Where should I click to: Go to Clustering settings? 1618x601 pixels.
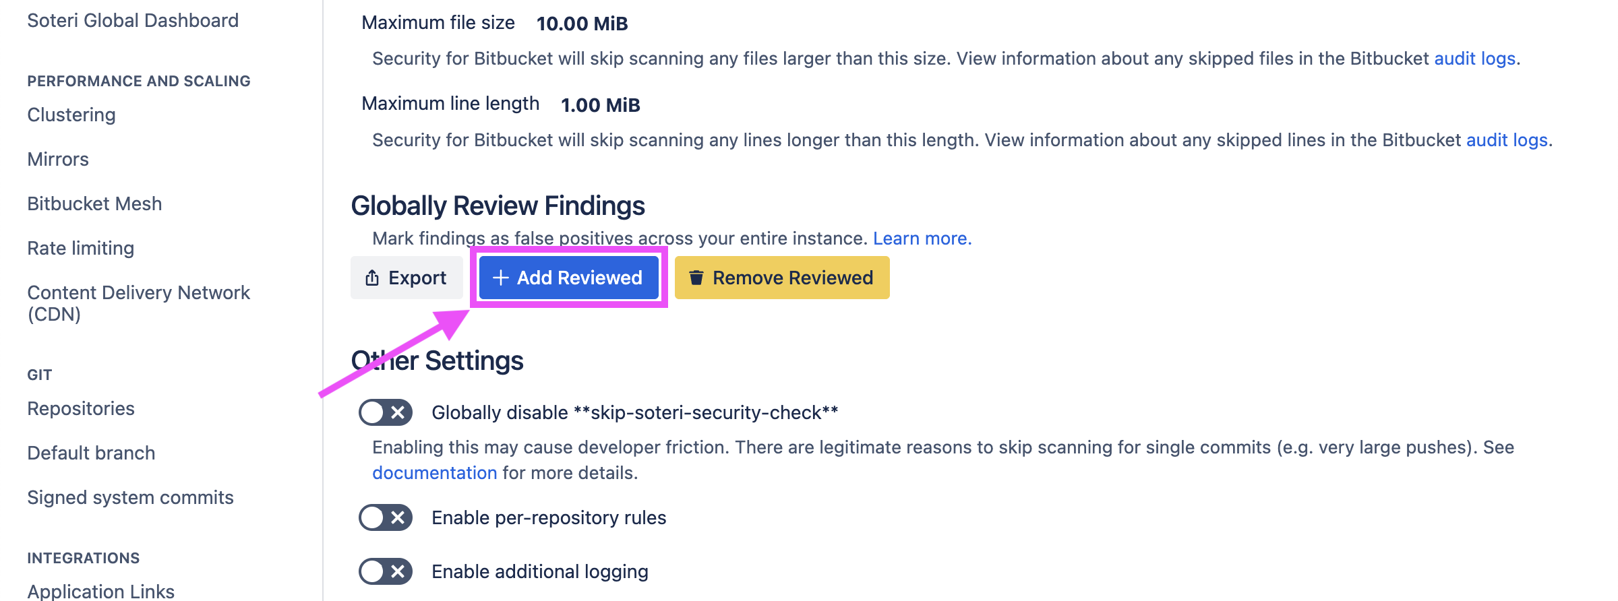coord(71,115)
